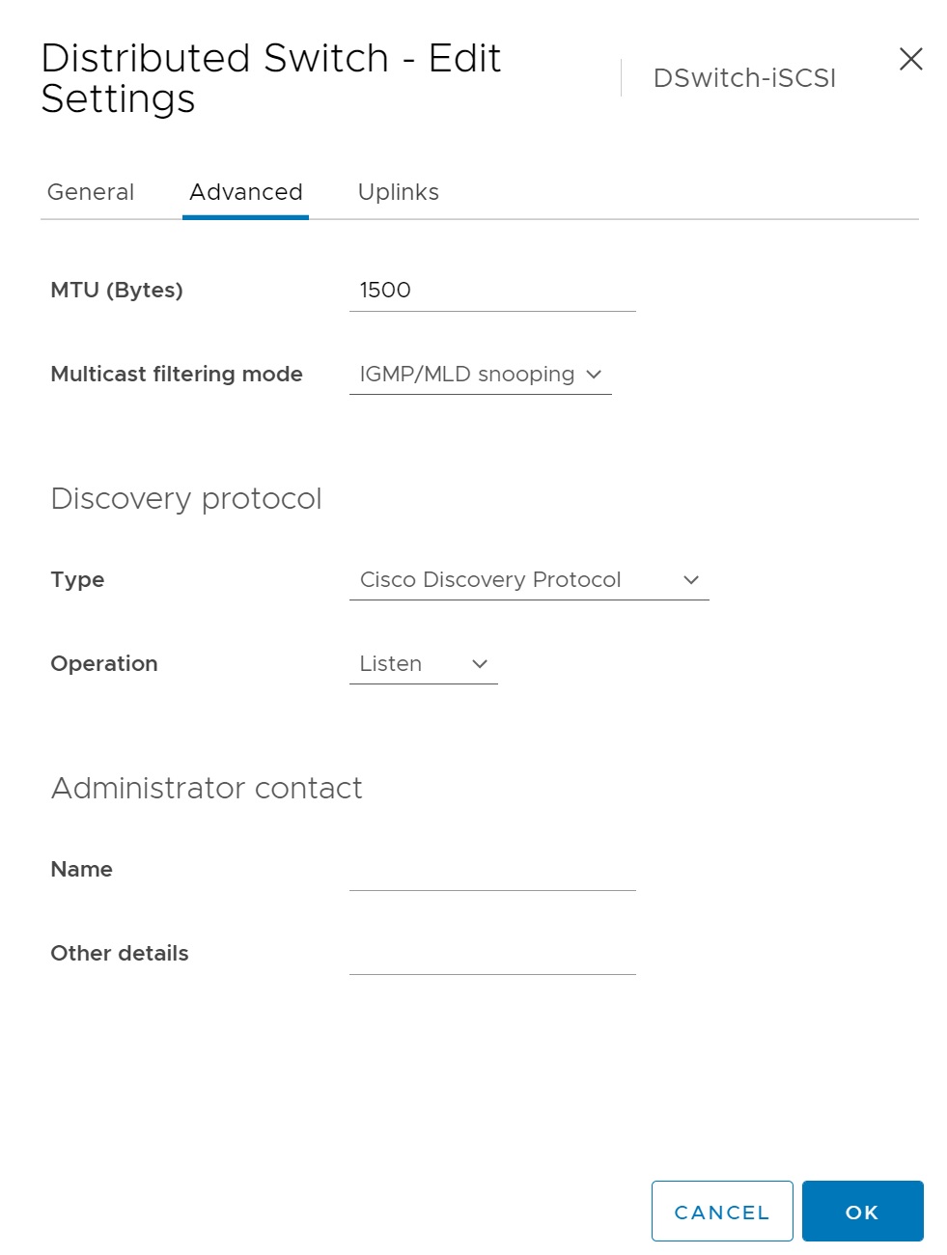This screenshot has width=947, height=1255.
Task: Focus the administrator Name field
Action: [x=491, y=871]
